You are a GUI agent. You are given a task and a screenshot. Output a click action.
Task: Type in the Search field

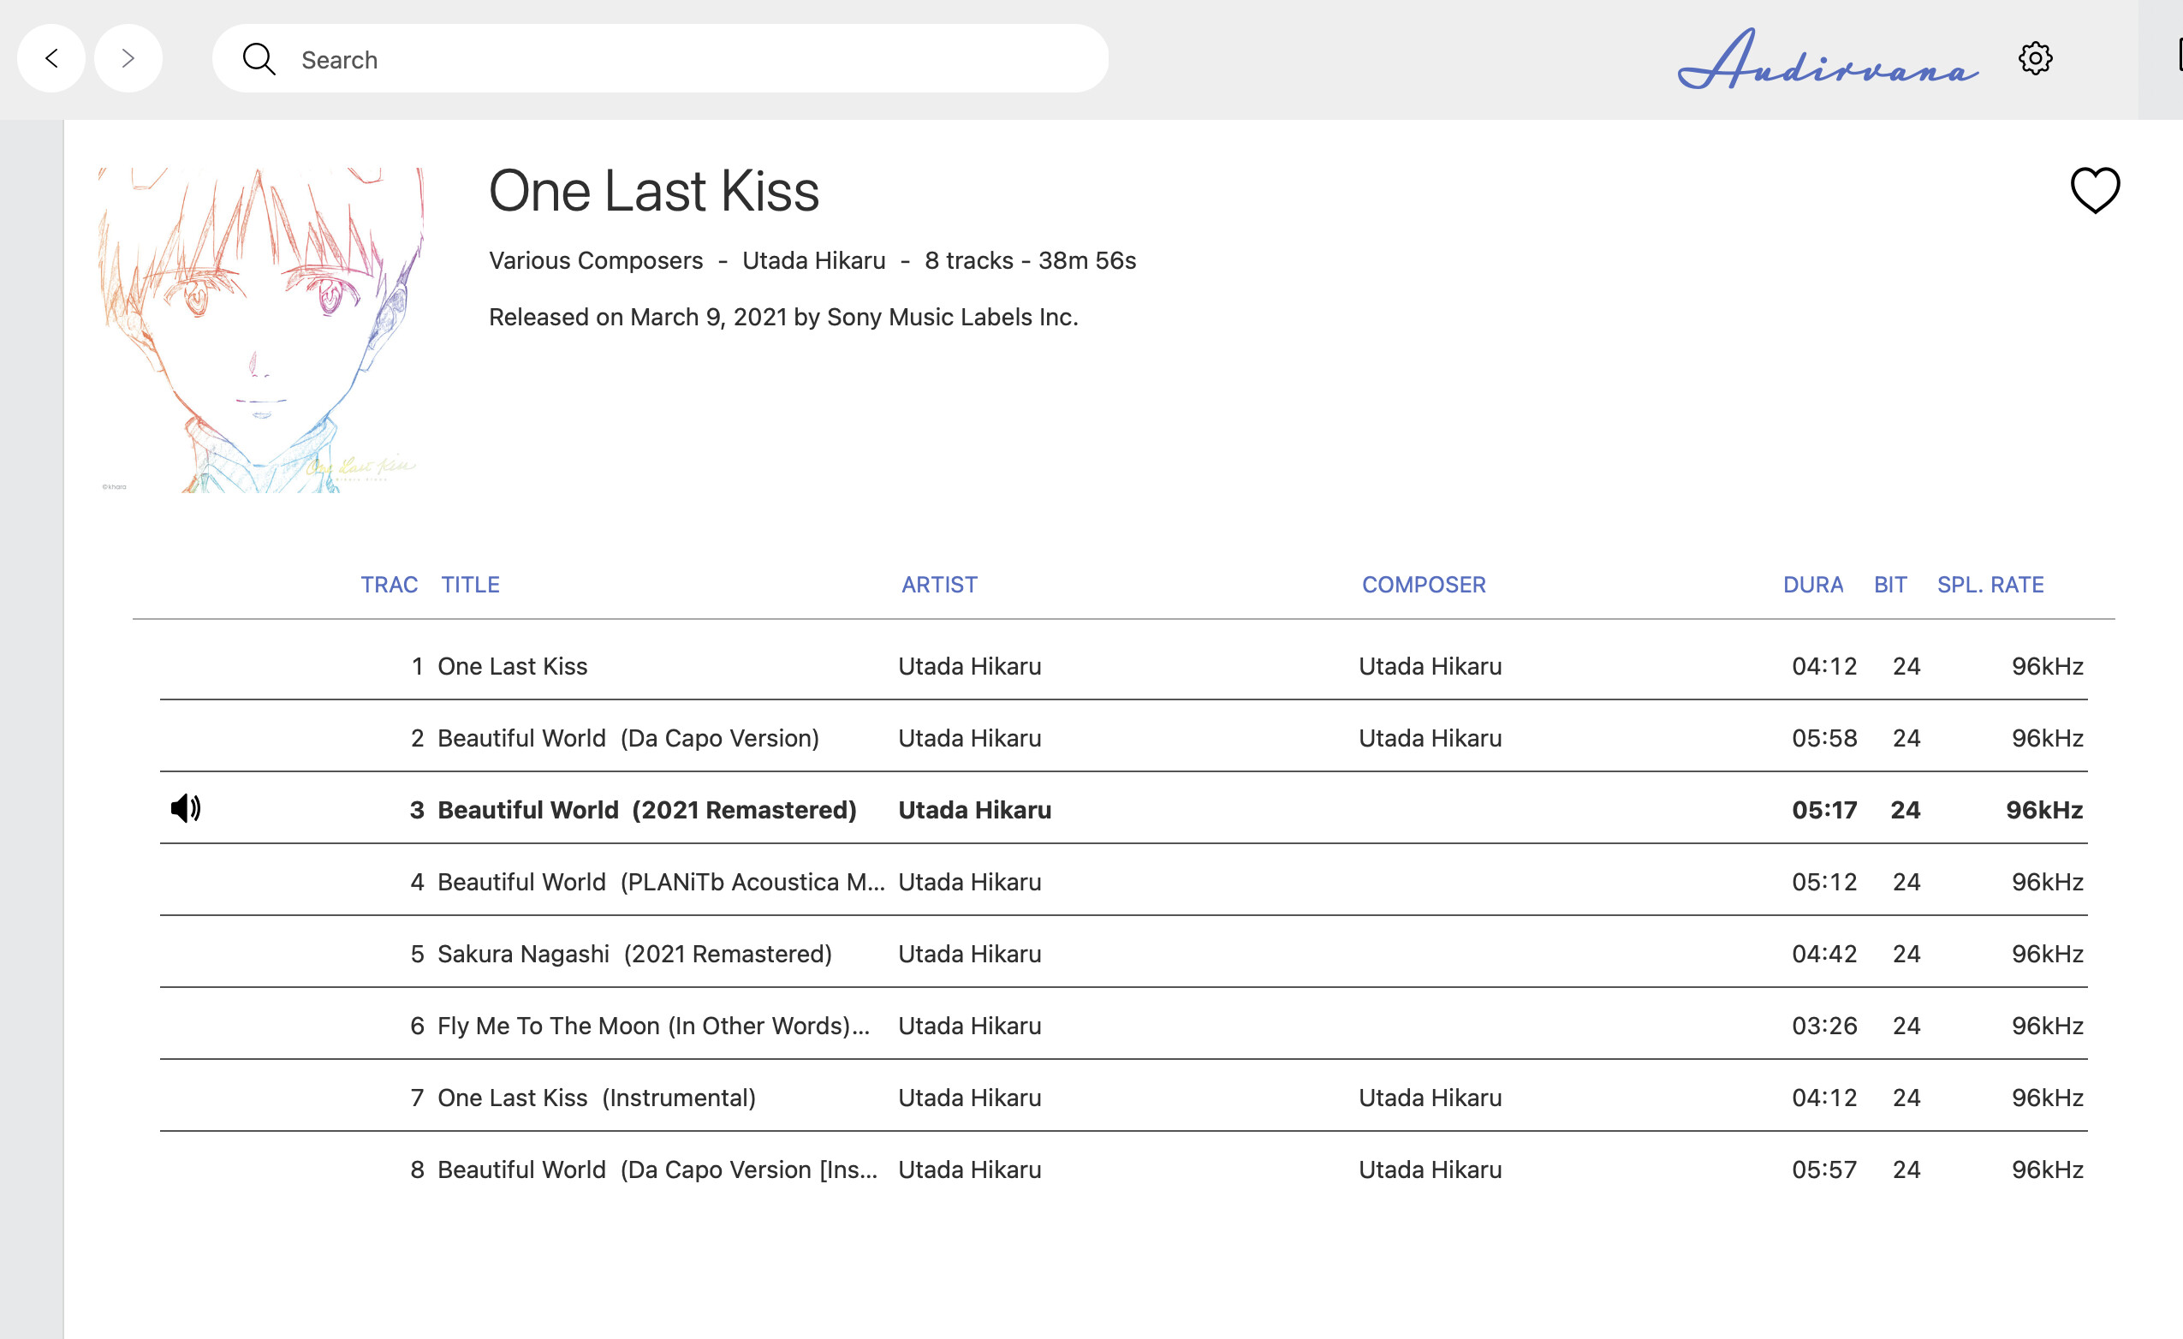click(x=691, y=59)
